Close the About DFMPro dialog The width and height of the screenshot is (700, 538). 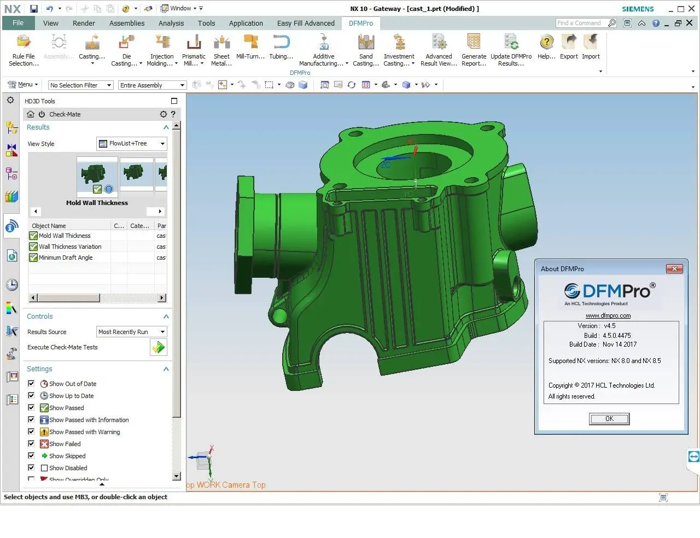pos(674,268)
